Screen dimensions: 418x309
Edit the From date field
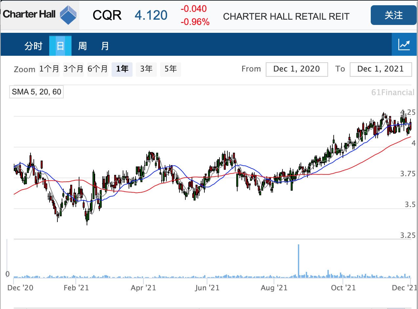pyautogui.click(x=297, y=69)
